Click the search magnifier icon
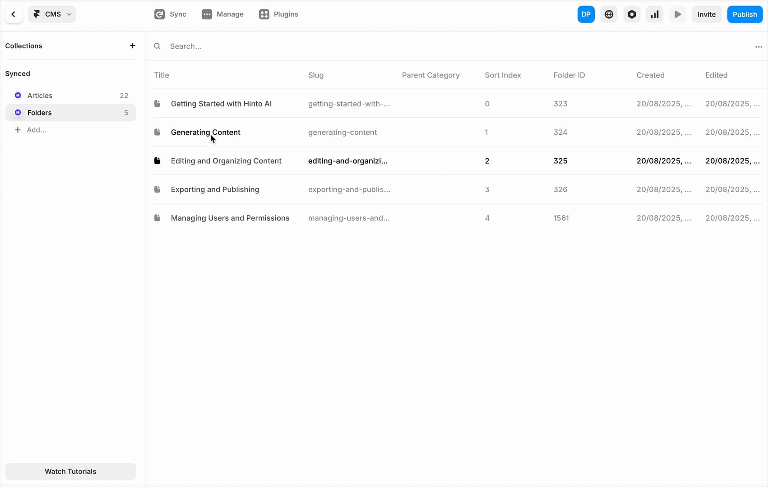 (x=157, y=46)
